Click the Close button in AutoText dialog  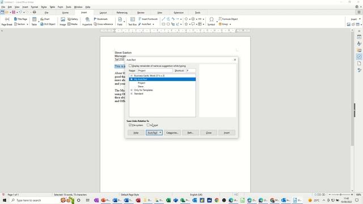[209, 133]
